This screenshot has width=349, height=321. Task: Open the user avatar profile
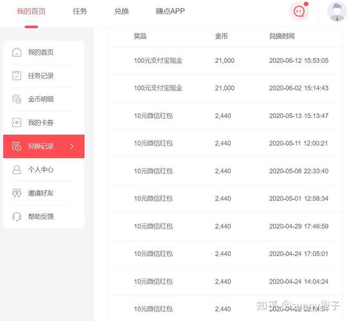(337, 12)
